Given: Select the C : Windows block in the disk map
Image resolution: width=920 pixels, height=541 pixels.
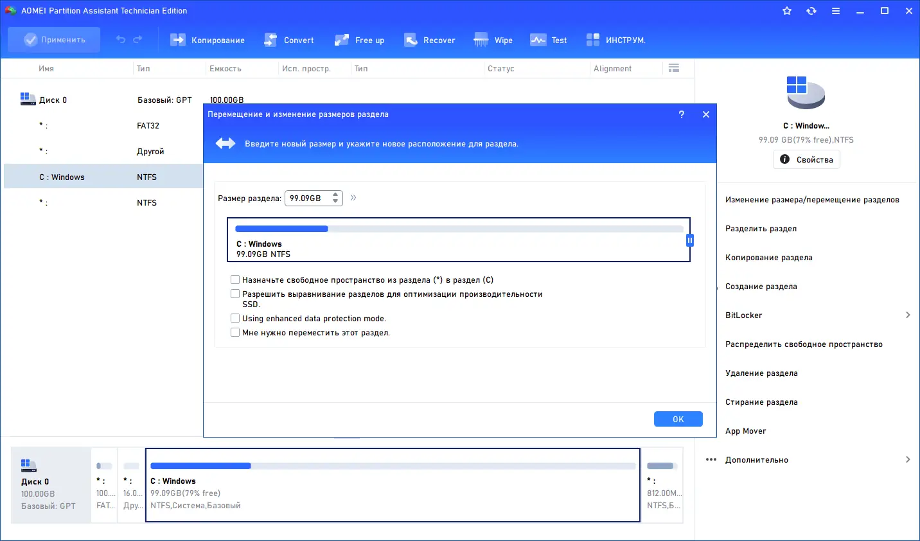Looking at the screenshot, I should (x=393, y=485).
